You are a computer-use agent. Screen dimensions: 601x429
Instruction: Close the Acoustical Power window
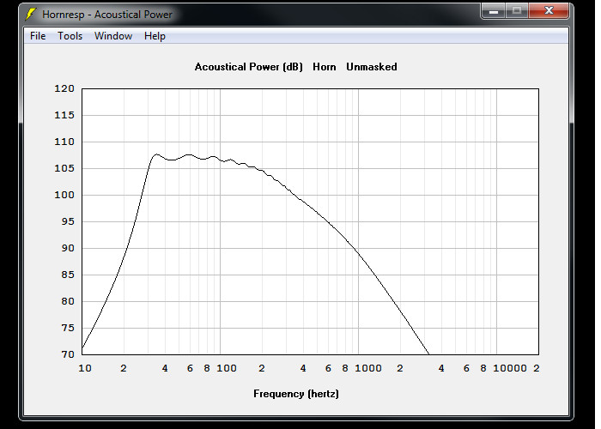[x=548, y=10]
